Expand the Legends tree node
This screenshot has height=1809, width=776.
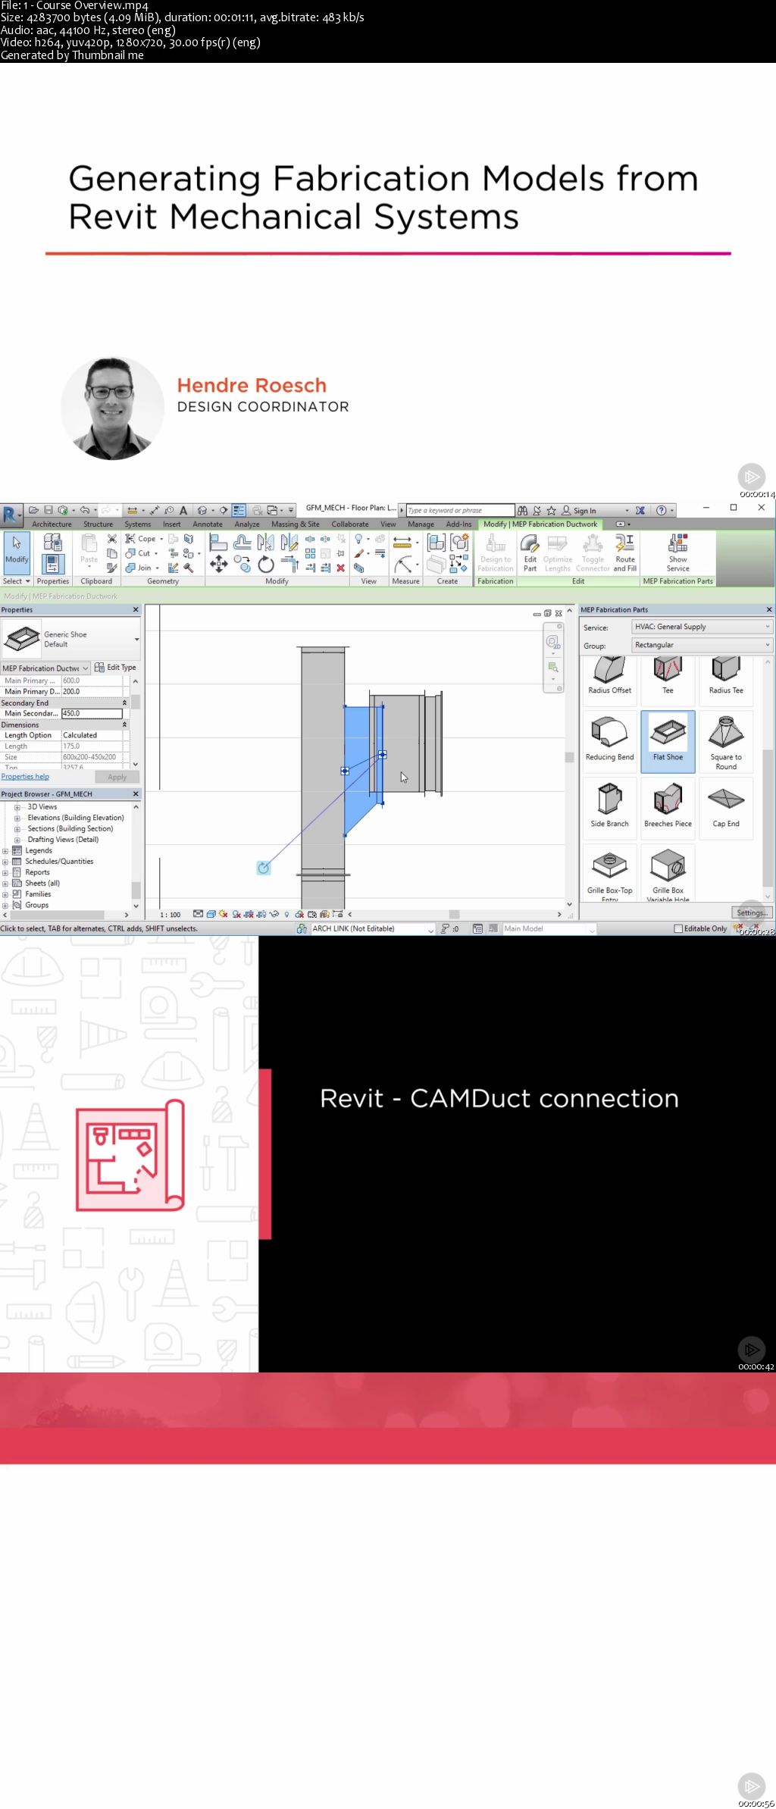(5, 851)
